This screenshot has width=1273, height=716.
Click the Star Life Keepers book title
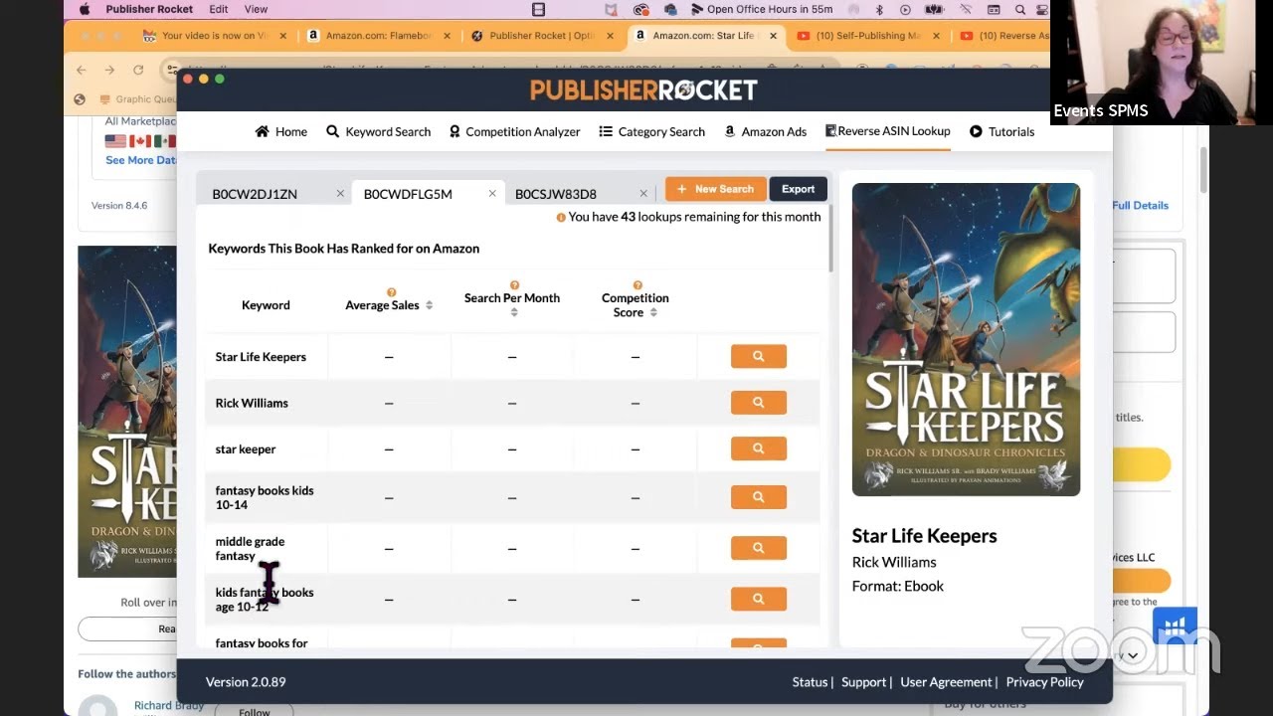click(924, 536)
